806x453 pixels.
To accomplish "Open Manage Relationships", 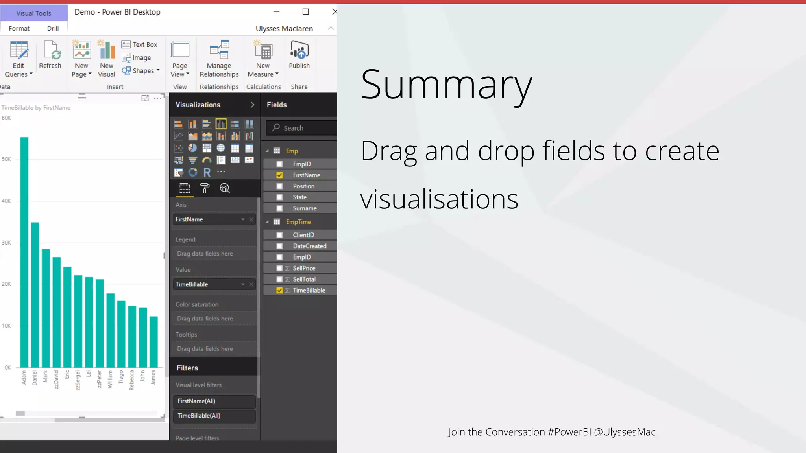I will point(219,59).
